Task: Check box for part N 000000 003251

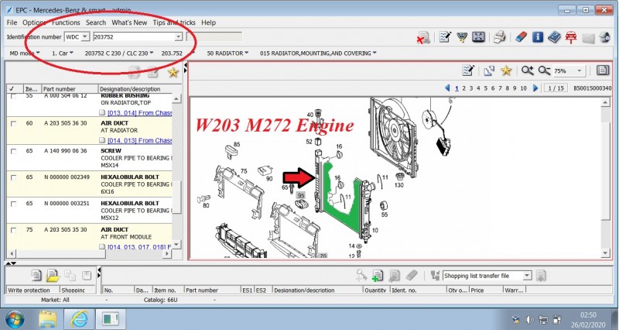Action: click(x=13, y=204)
